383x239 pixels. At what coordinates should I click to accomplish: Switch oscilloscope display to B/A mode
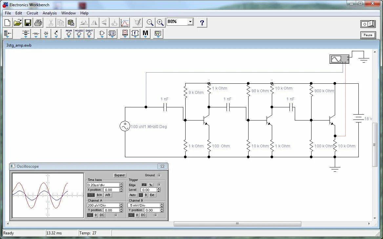pos(100,195)
